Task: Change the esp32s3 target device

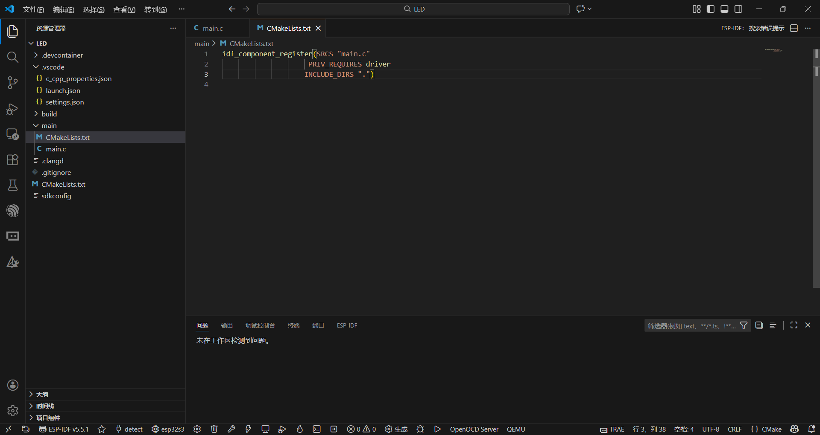Action: (x=168, y=429)
